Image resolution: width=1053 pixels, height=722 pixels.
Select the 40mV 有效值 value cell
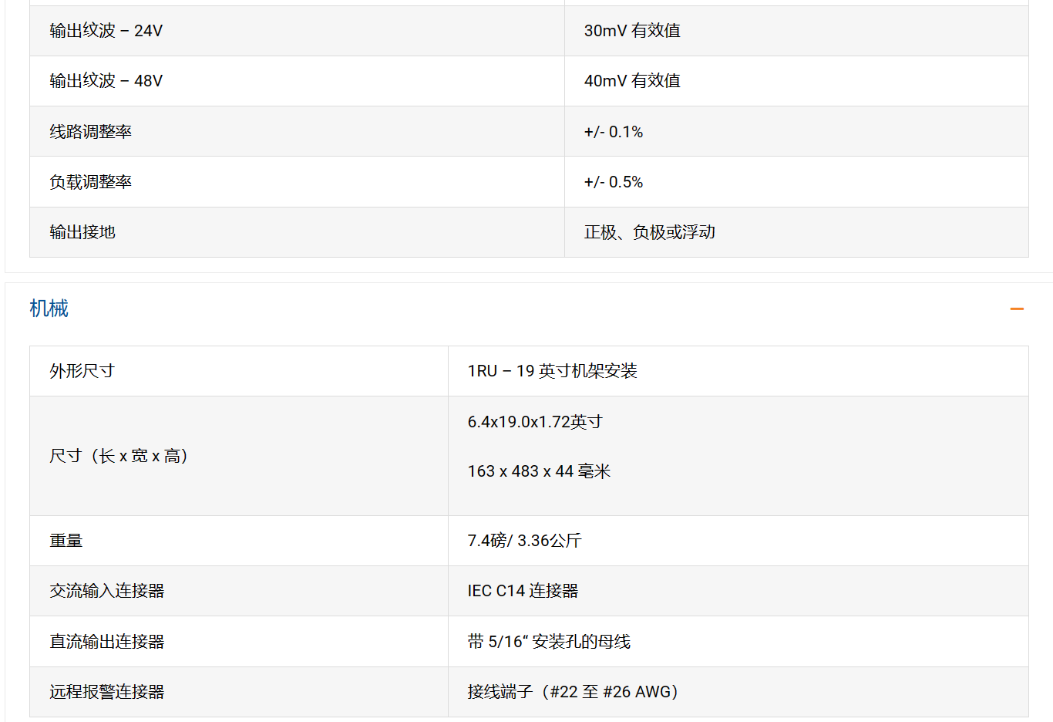(632, 81)
